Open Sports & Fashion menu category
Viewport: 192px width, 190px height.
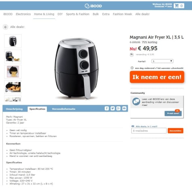(x=78, y=14)
